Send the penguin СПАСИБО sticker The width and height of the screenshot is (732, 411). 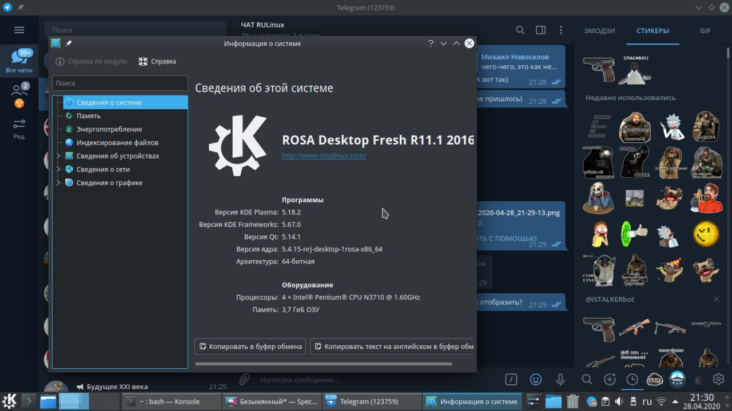(x=634, y=70)
